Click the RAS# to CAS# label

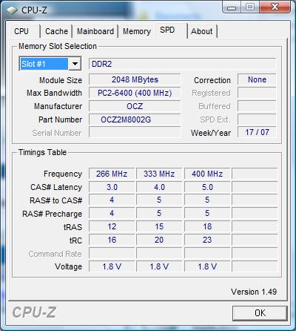pyautogui.click(x=55, y=200)
